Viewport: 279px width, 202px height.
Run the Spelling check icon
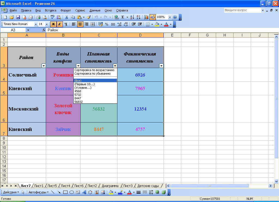click(52, 17)
